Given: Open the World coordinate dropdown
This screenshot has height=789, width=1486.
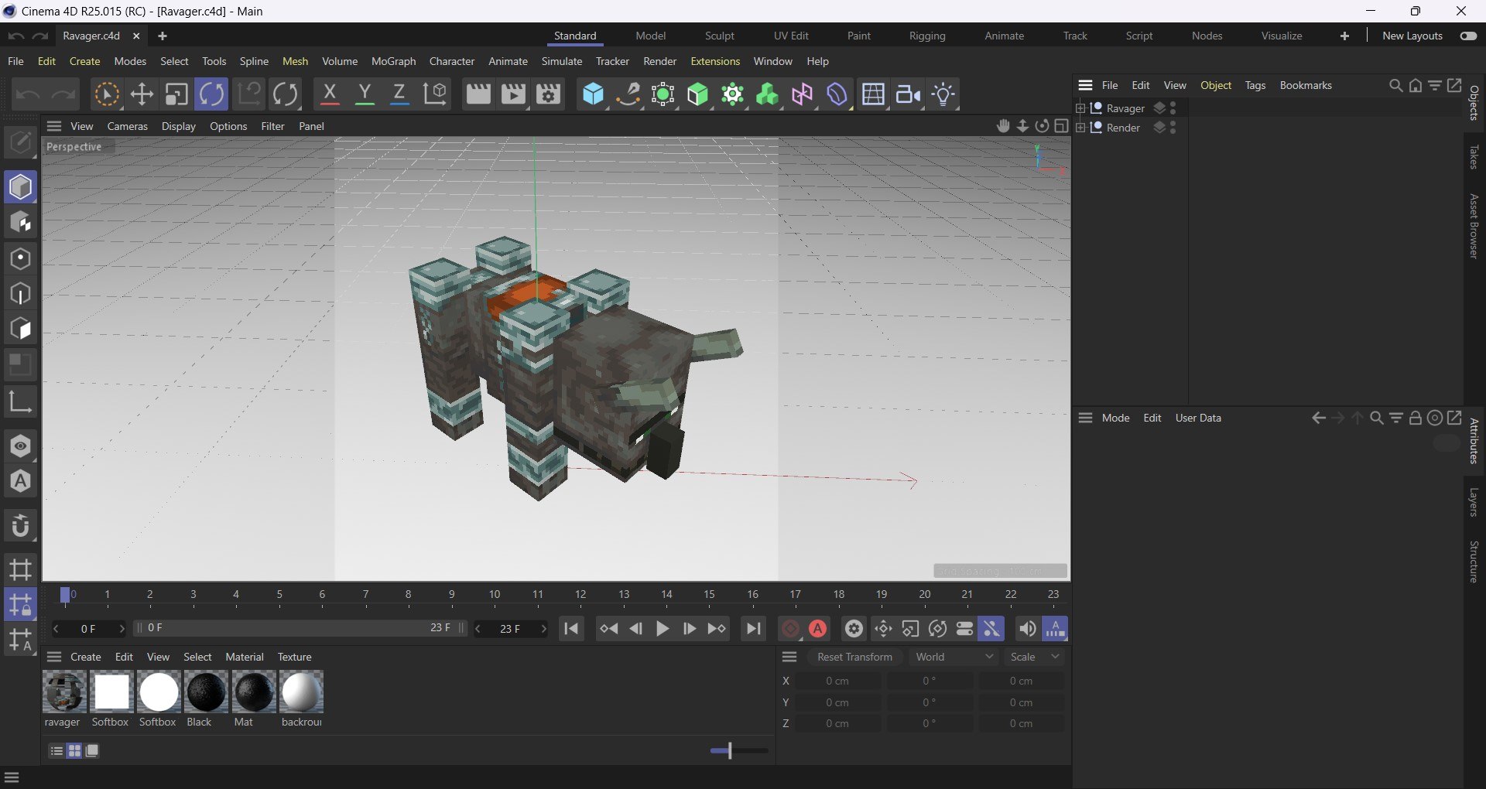Looking at the screenshot, I should [x=954, y=657].
